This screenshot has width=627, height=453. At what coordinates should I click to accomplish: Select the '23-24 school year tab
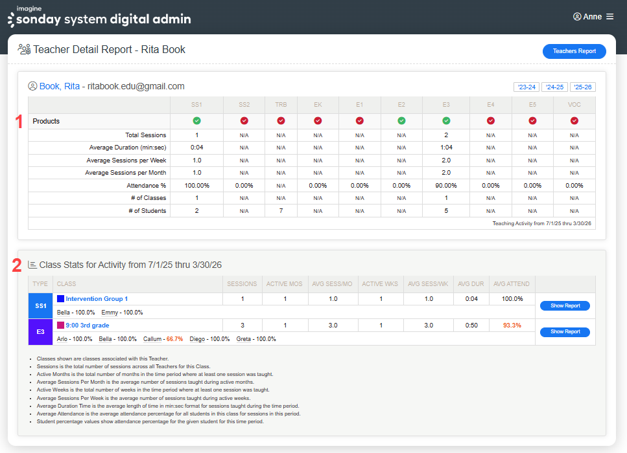point(525,87)
